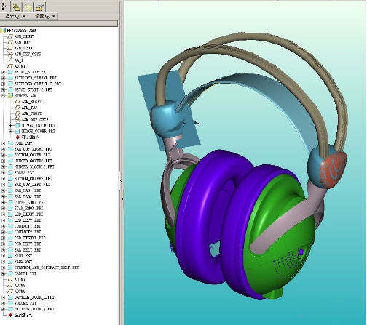Select the PCB_RIGHT.PRT label
Screen dimensions: 367x325
30,238
